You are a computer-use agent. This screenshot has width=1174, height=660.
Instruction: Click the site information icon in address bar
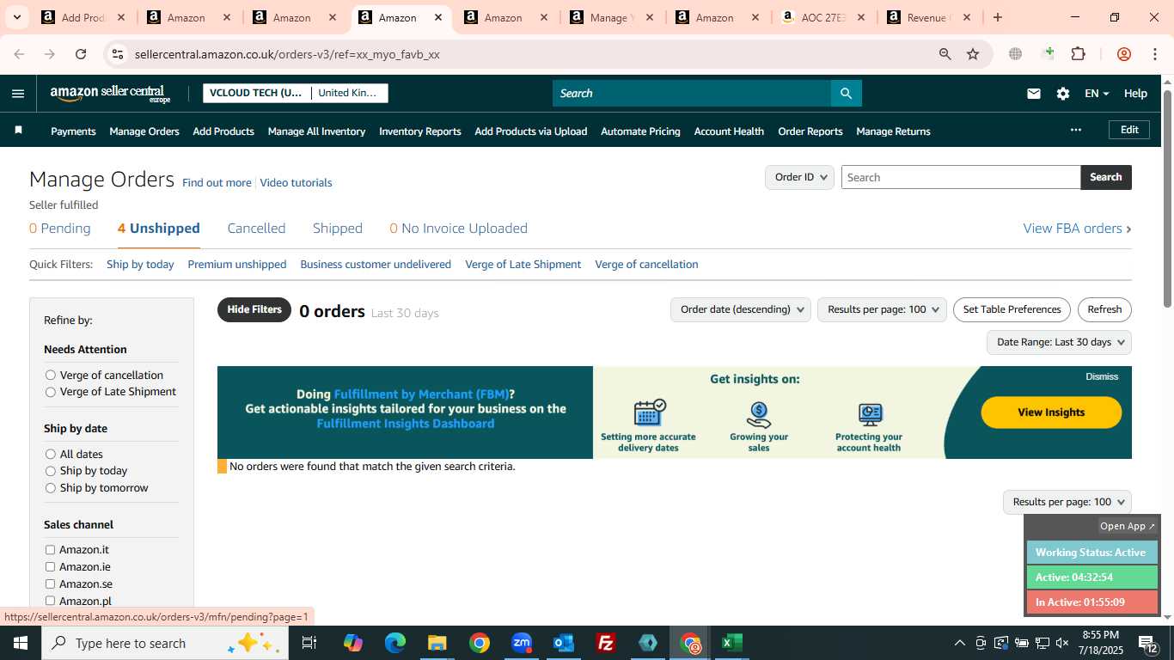point(118,54)
